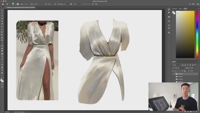Screen dimensions: 200x113
Task: Open smoothing options gear icon
Action: (71, 4)
